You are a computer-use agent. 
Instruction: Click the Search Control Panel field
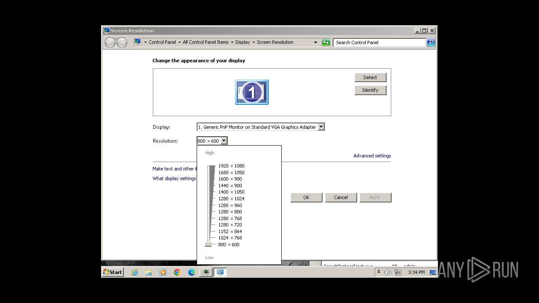[x=380, y=43]
